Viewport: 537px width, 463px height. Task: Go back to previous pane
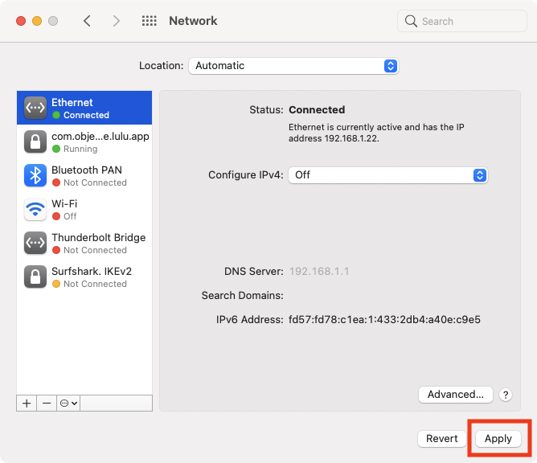[x=88, y=21]
